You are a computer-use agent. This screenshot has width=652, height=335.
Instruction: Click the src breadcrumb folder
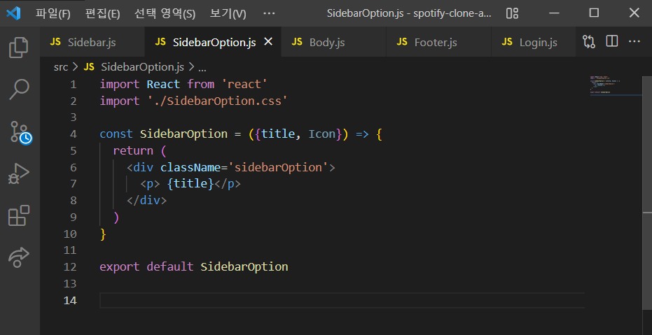pos(61,67)
